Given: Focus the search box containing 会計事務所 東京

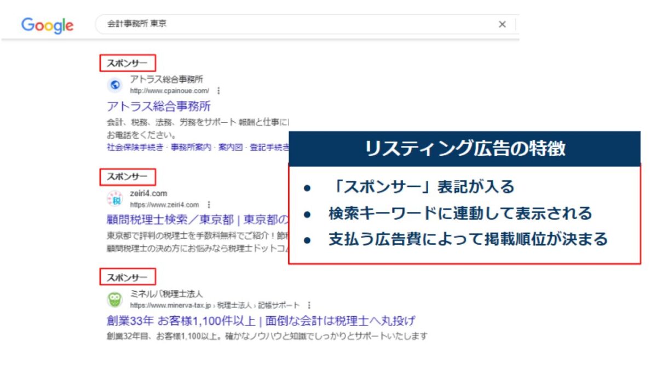Looking at the screenshot, I should coord(296,25).
